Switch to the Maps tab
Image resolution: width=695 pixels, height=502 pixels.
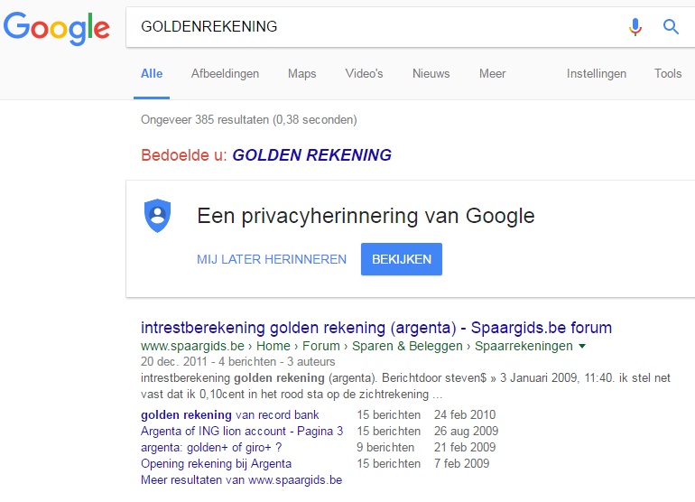point(301,74)
